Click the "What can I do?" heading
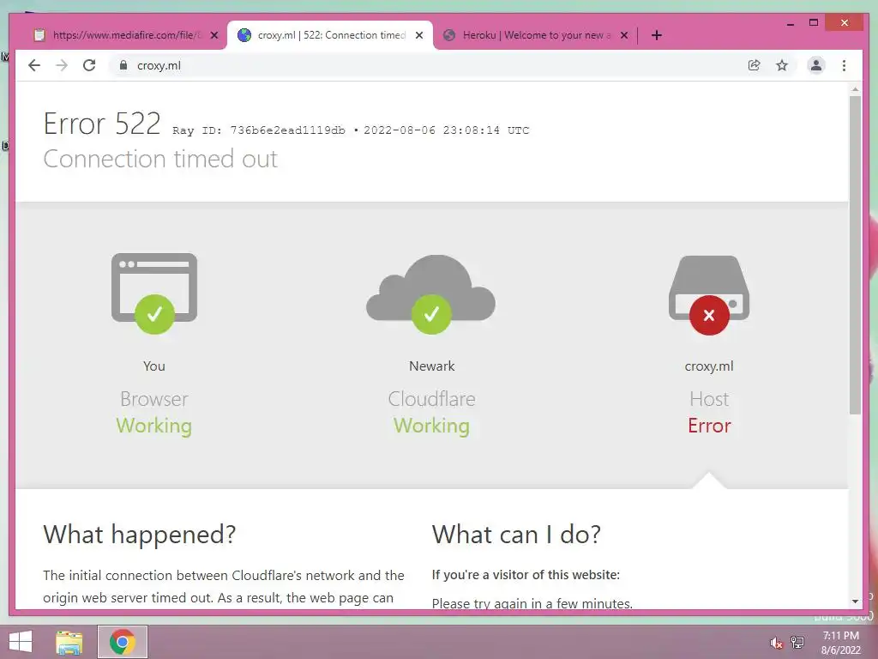 tap(516, 535)
